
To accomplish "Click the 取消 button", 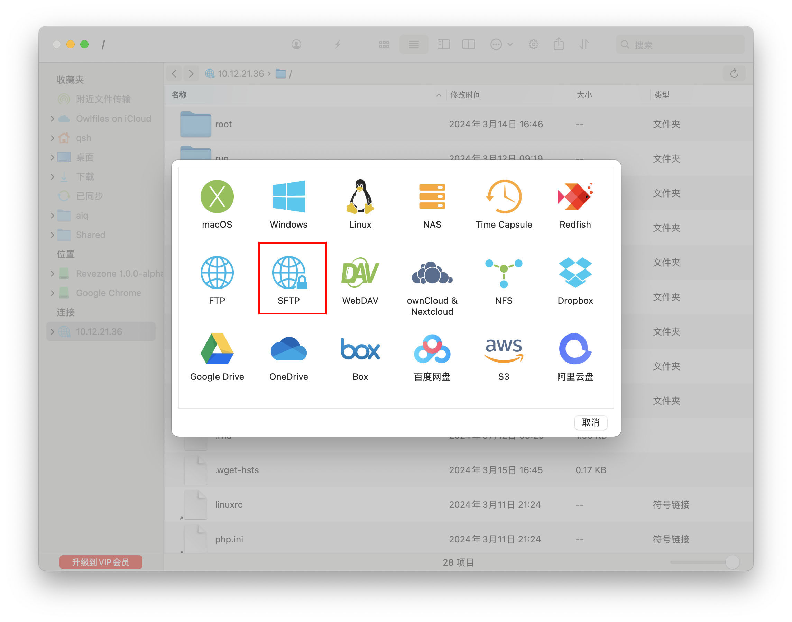I will 590,422.
